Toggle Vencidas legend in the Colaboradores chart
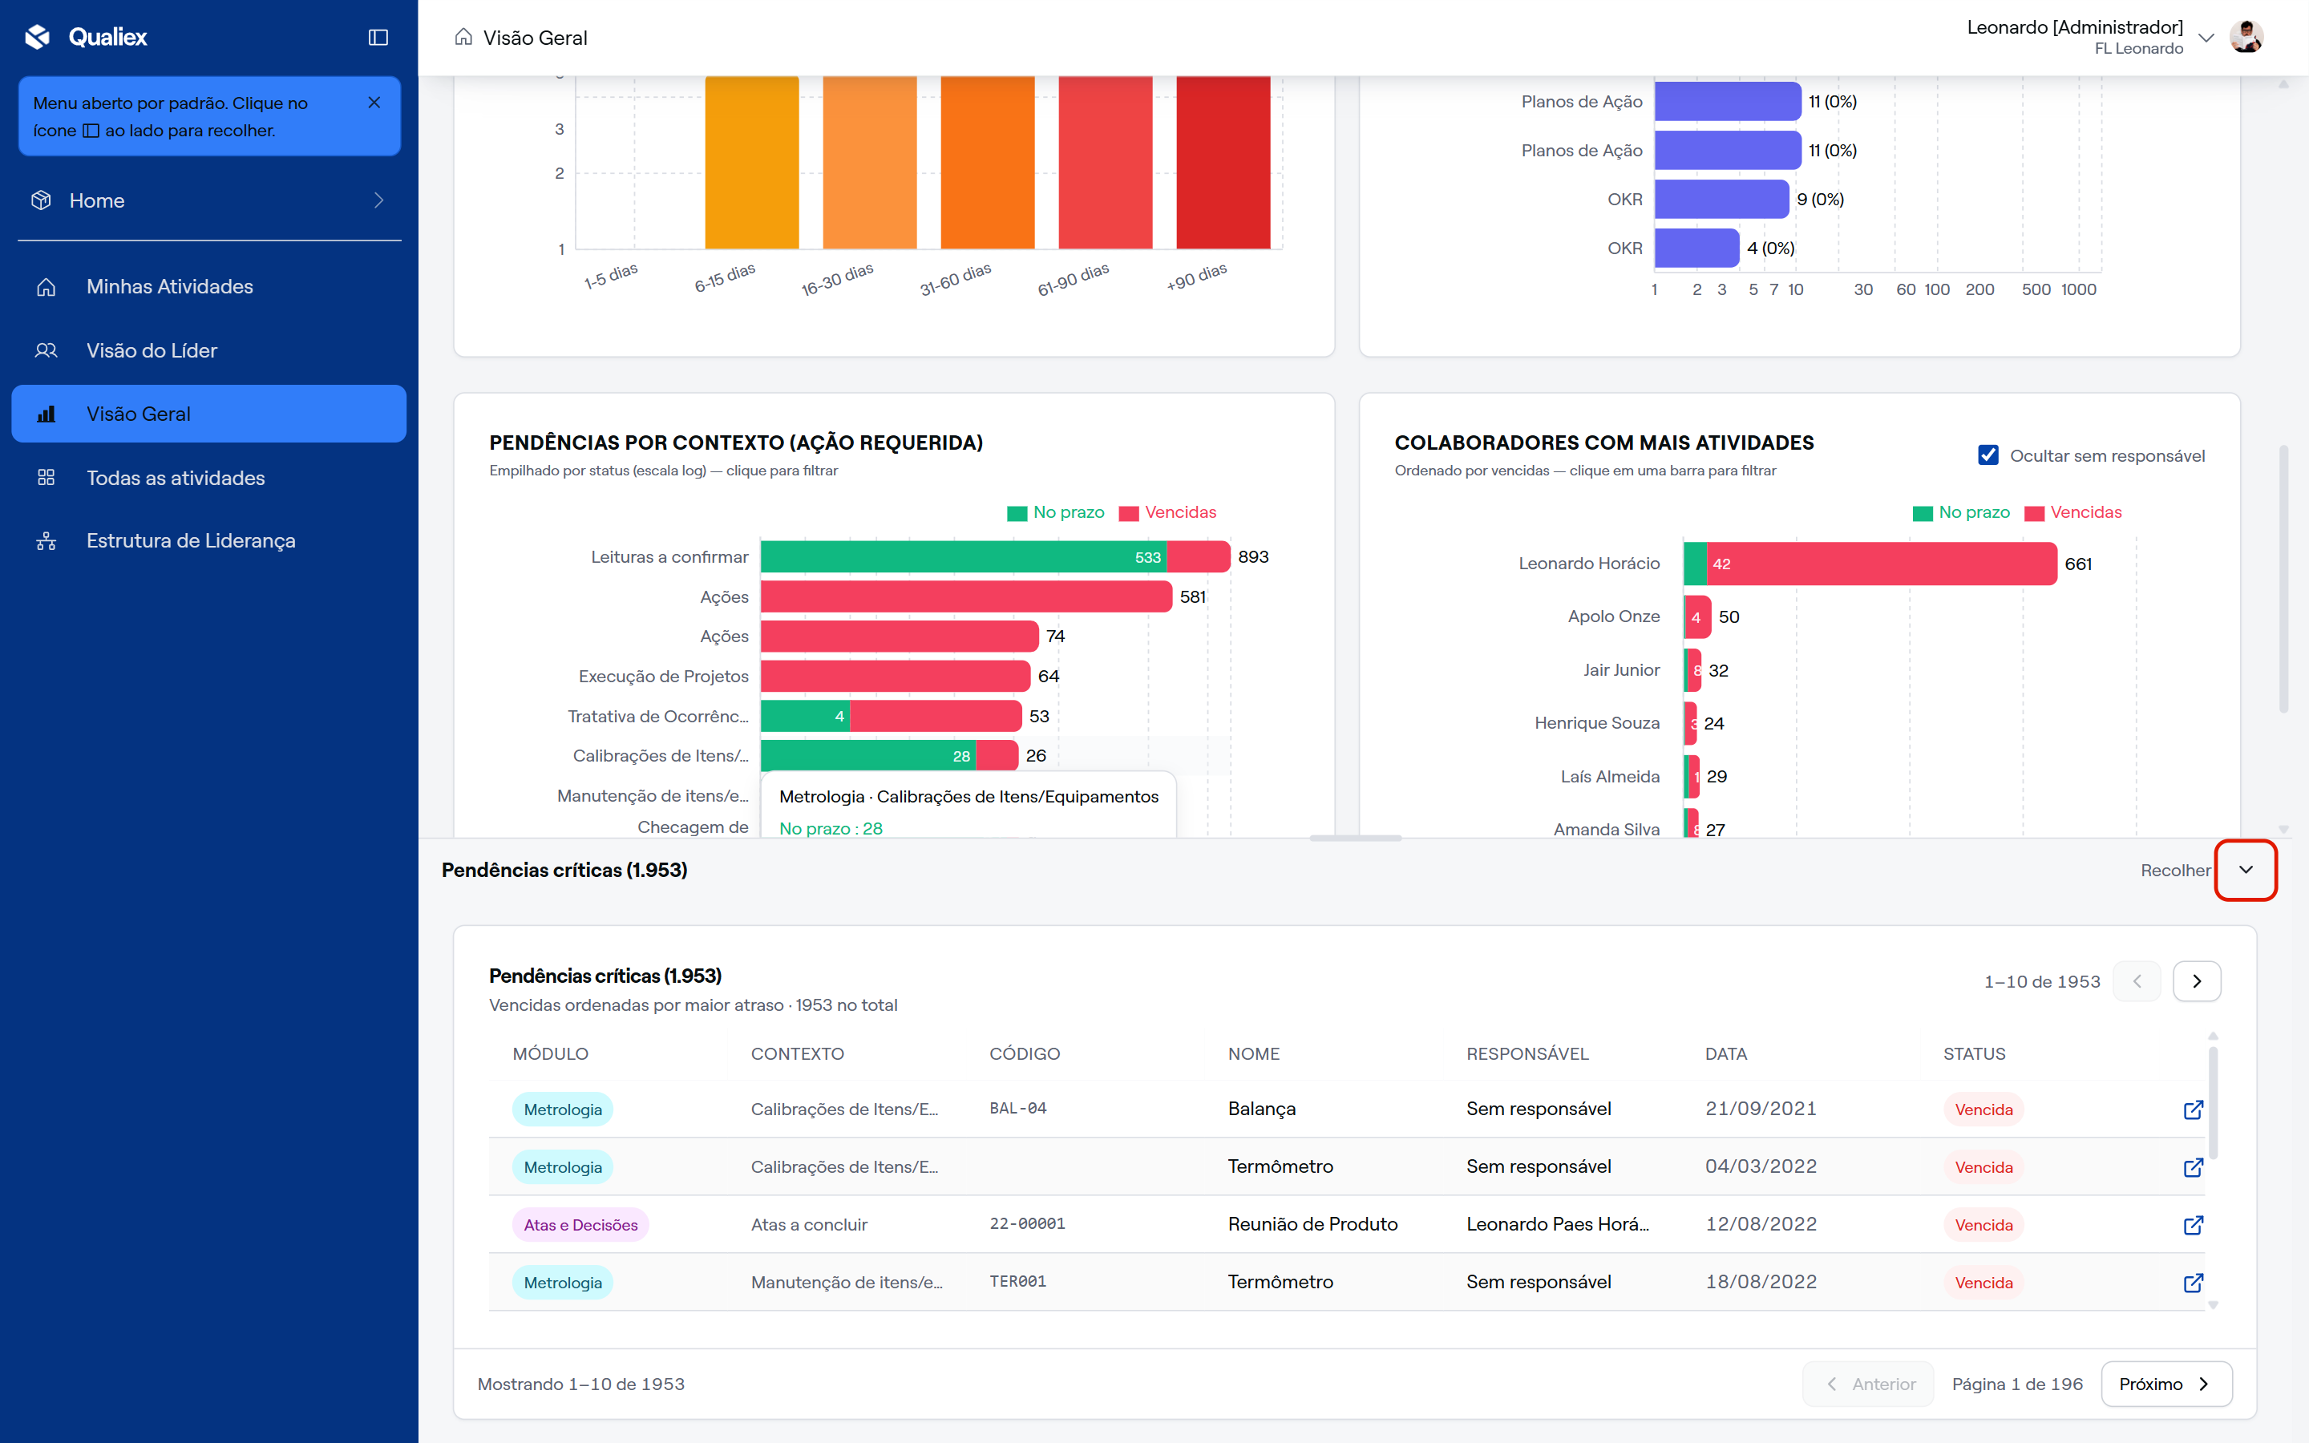The image size is (2309, 1443). tap(2072, 512)
